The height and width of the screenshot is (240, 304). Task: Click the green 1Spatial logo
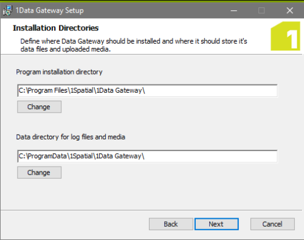(x=285, y=36)
